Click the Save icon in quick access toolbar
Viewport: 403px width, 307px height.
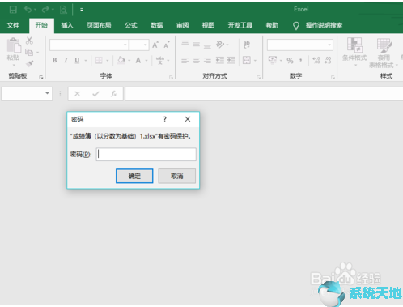(x=13, y=10)
